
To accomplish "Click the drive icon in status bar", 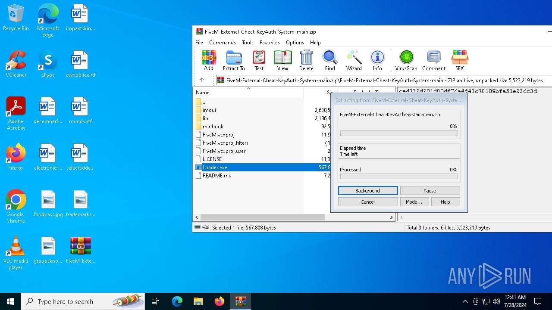I will (198, 227).
